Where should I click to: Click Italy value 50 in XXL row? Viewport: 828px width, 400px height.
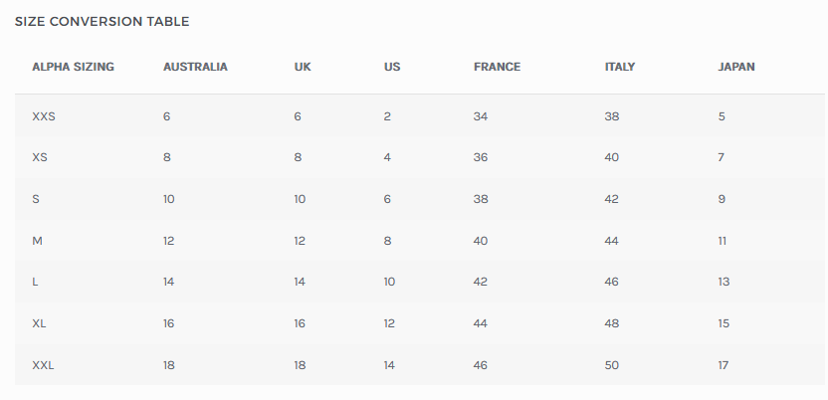click(611, 365)
